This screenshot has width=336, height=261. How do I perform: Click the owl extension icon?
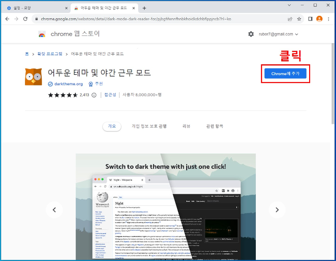[34, 77]
